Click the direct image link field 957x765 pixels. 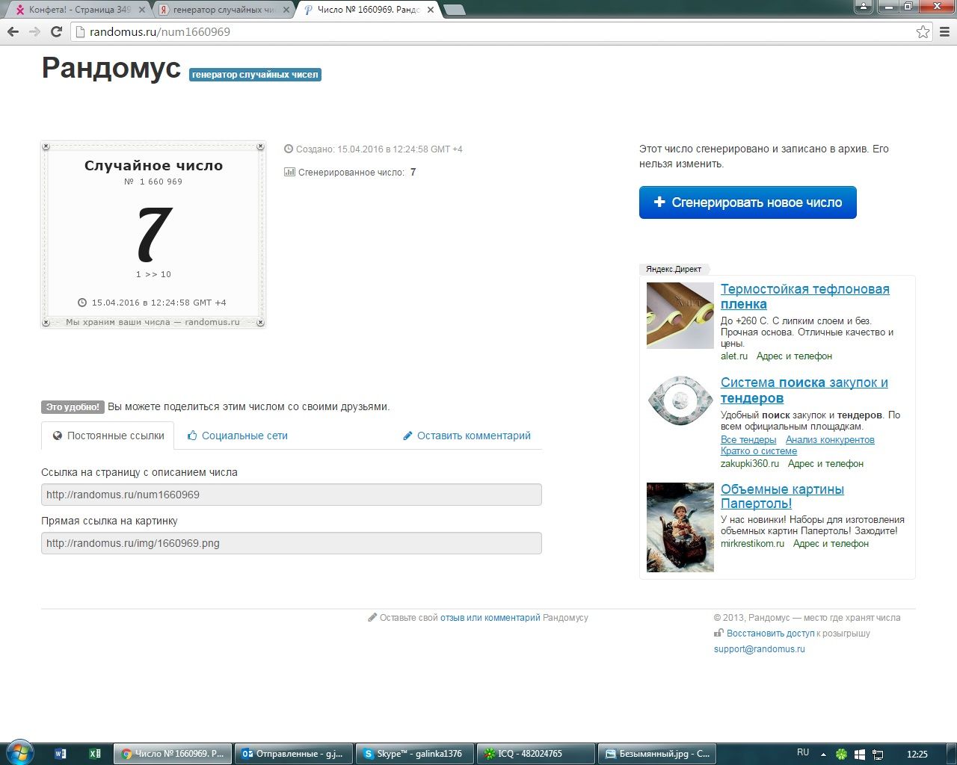291,543
